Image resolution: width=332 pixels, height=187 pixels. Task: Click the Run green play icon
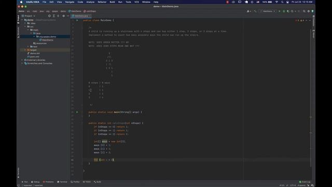(x=280, y=11)
